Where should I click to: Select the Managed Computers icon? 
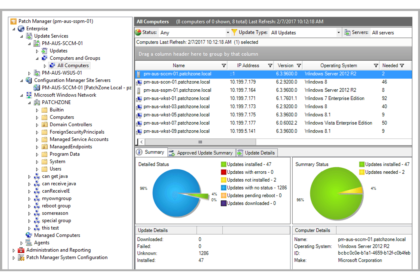click(29, 235)
